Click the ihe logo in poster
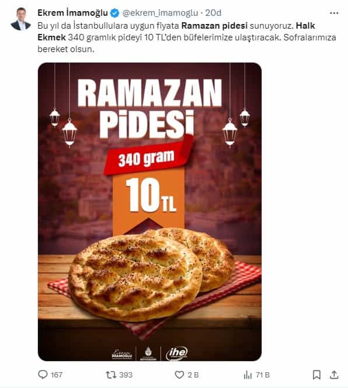 click(x=177, y=353)
